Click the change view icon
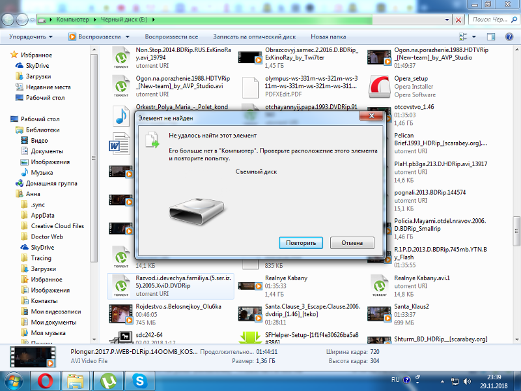This screenshot has height=391, width=521. pyautogui.click(x=463, y=36)
